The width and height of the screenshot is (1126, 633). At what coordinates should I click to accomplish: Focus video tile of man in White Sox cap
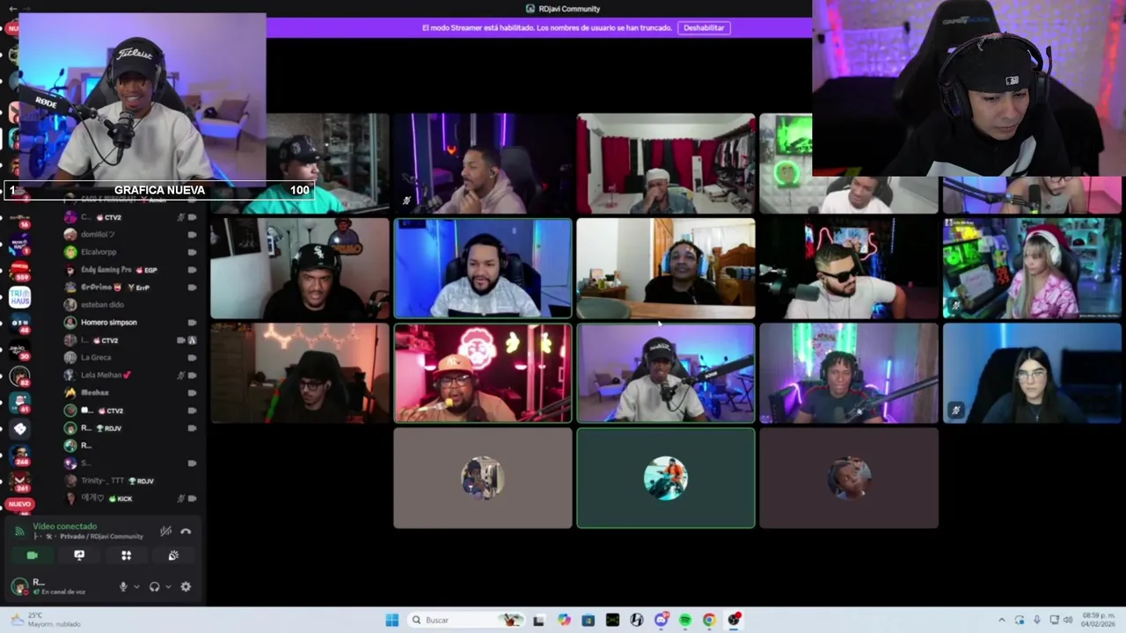[300, 269]
